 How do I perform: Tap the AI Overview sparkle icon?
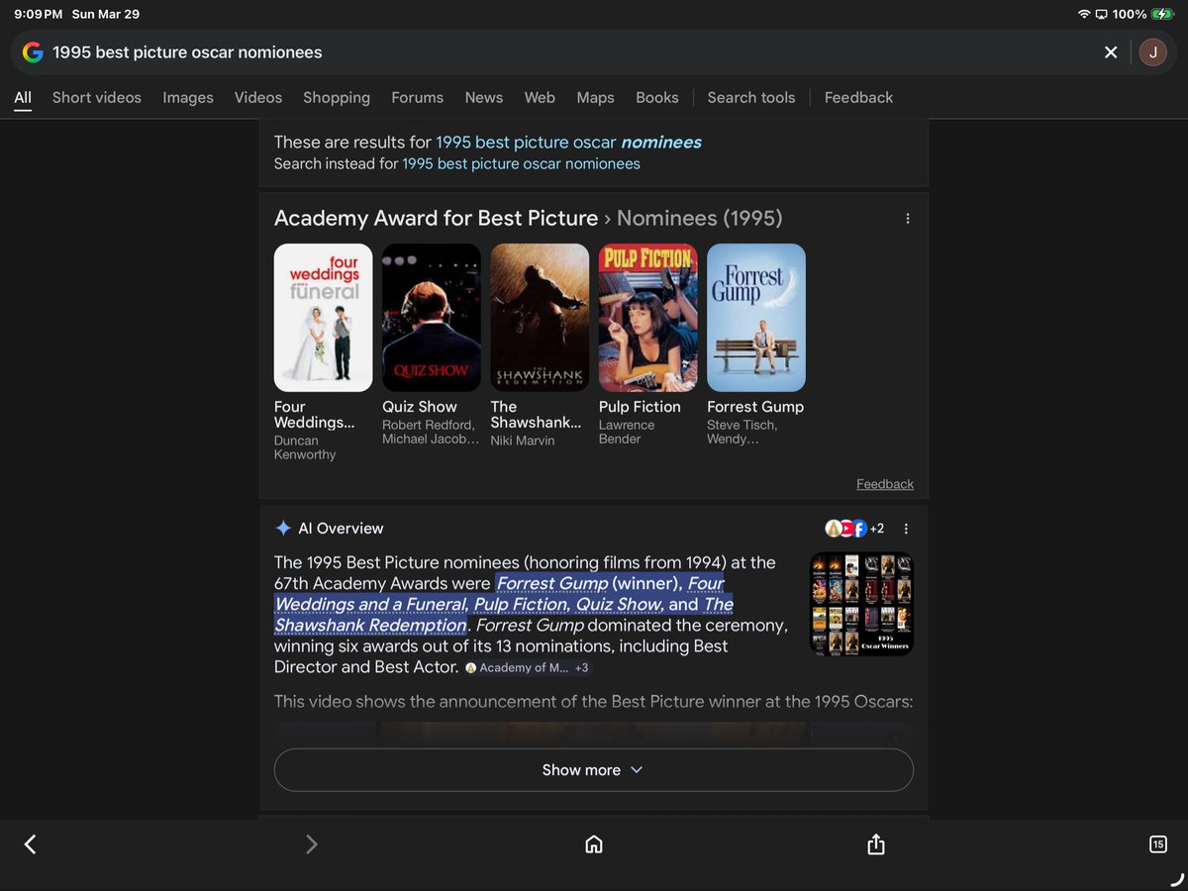click(283, 528)
